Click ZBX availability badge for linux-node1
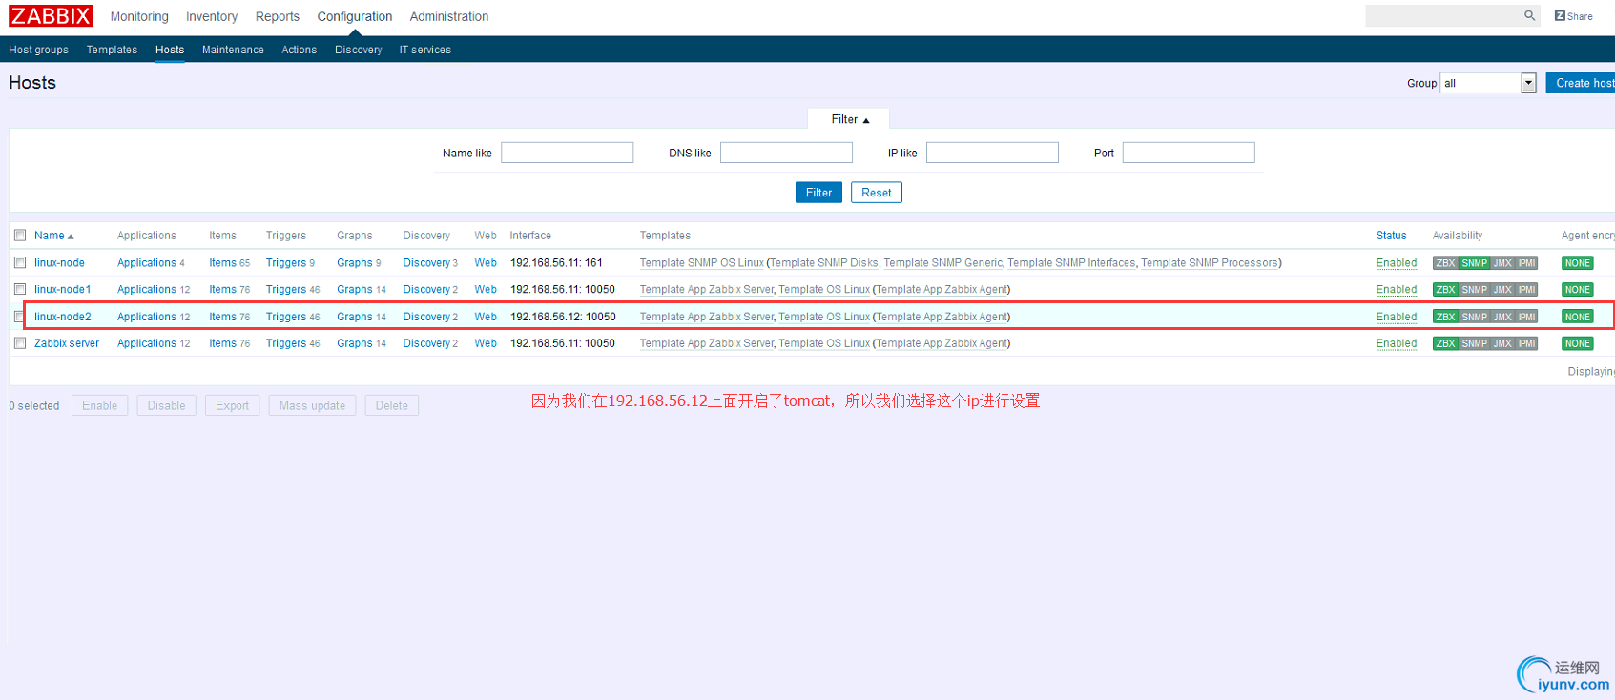The height and width of the screenshot is (700, 1615). tap(1445, 290)
